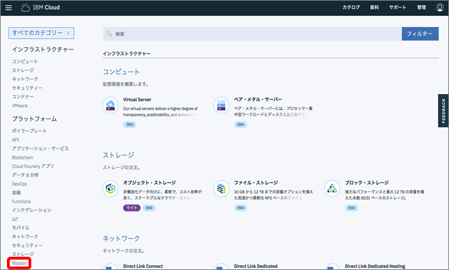Select コンピュート in the sidebar
This screenshot has height=270, width=449.
25,61
